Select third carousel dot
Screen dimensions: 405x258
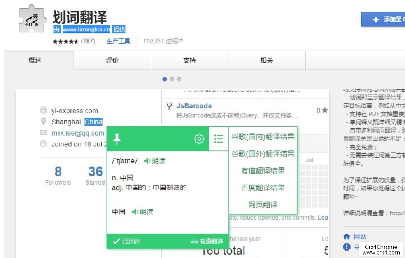[x=179, y=79]
